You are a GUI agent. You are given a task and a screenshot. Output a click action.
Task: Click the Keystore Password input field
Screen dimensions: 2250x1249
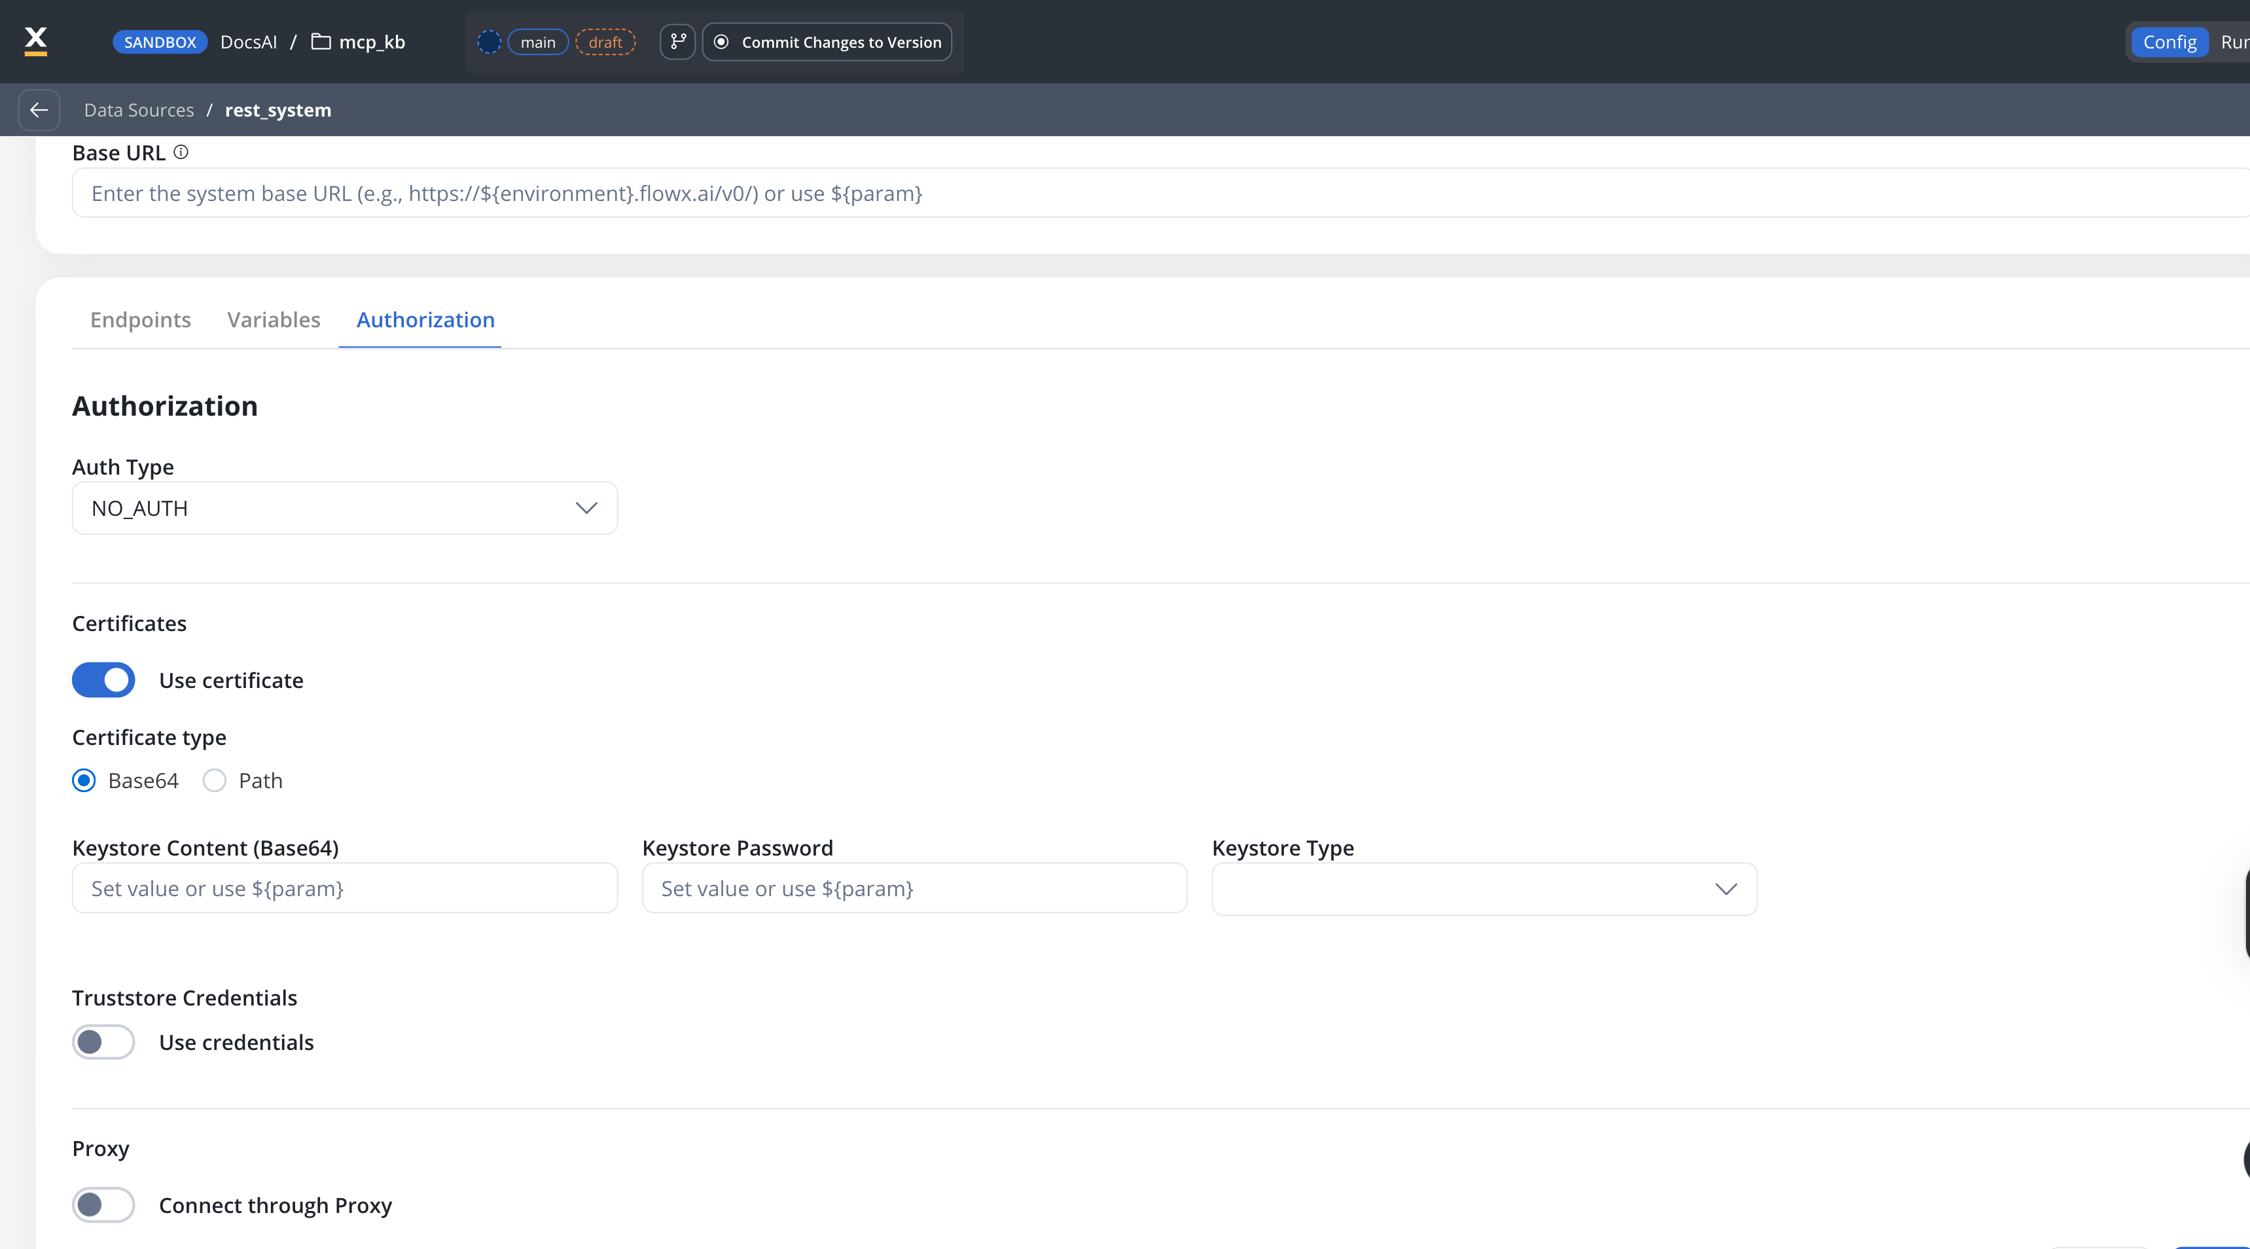point(914,888)
